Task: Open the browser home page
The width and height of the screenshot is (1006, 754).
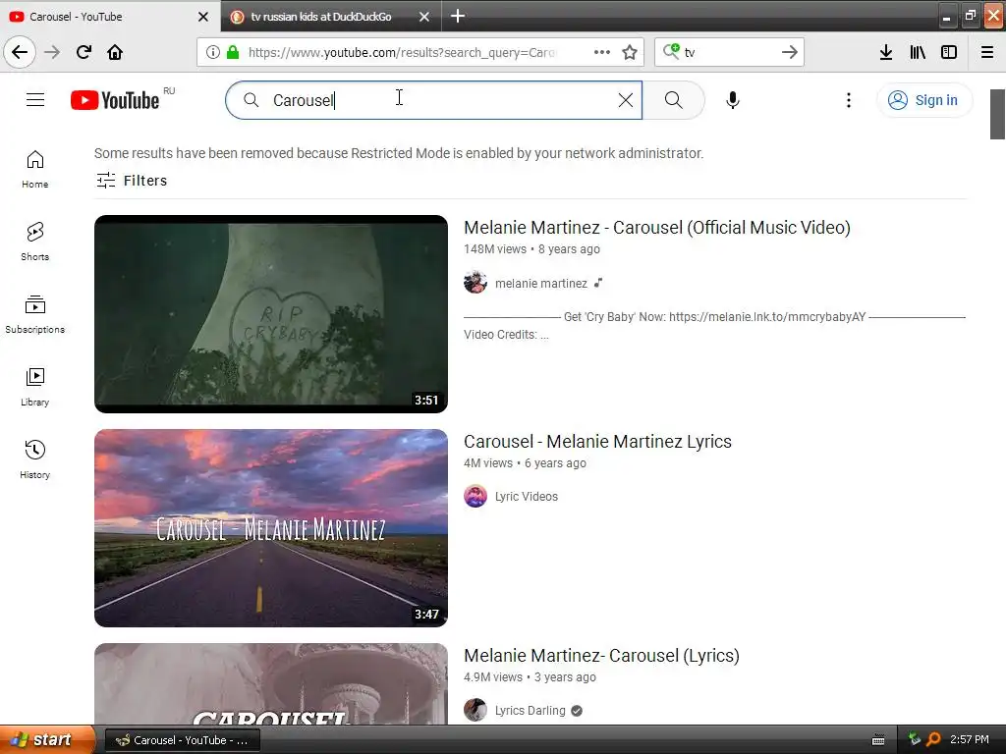Action: [115, 52]
